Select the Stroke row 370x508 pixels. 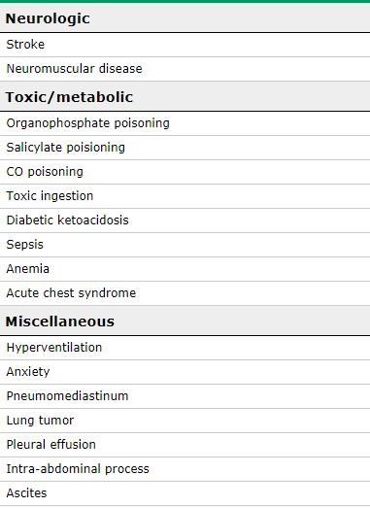click(x=185, y=45)
